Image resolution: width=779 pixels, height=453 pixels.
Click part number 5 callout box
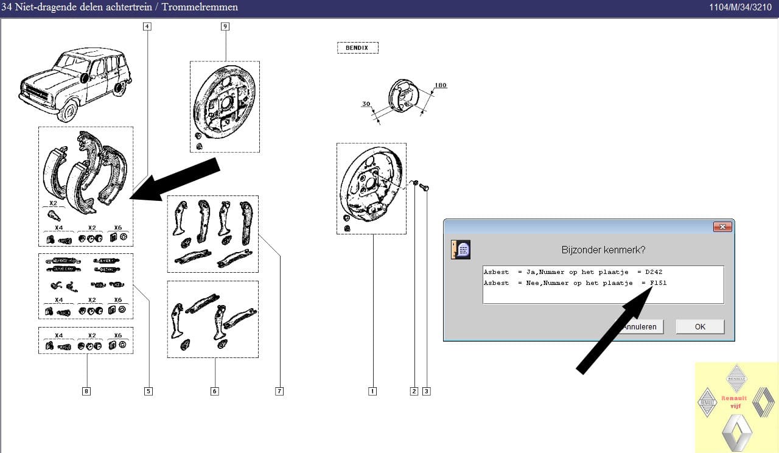[x=148, y=392]
